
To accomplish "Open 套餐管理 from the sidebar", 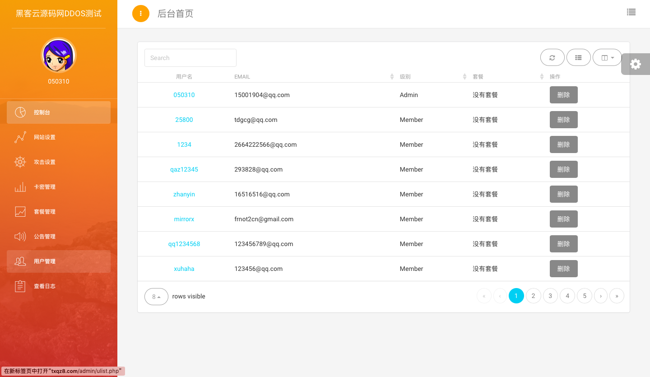I will 44,212.
